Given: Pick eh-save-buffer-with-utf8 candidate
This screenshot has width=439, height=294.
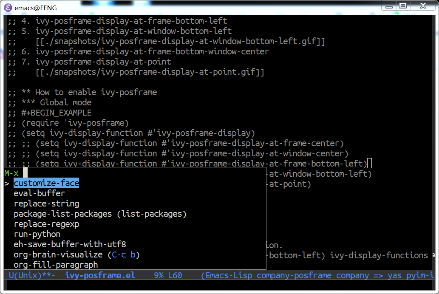Looking at the screenshot, I should (70, 244).
